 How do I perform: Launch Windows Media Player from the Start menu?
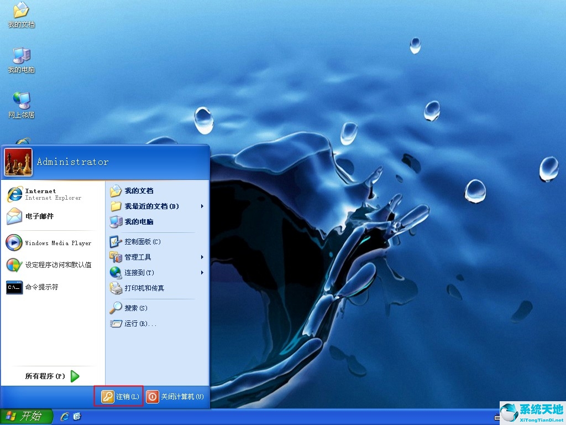pyautogui.click(x=53, y=243)
